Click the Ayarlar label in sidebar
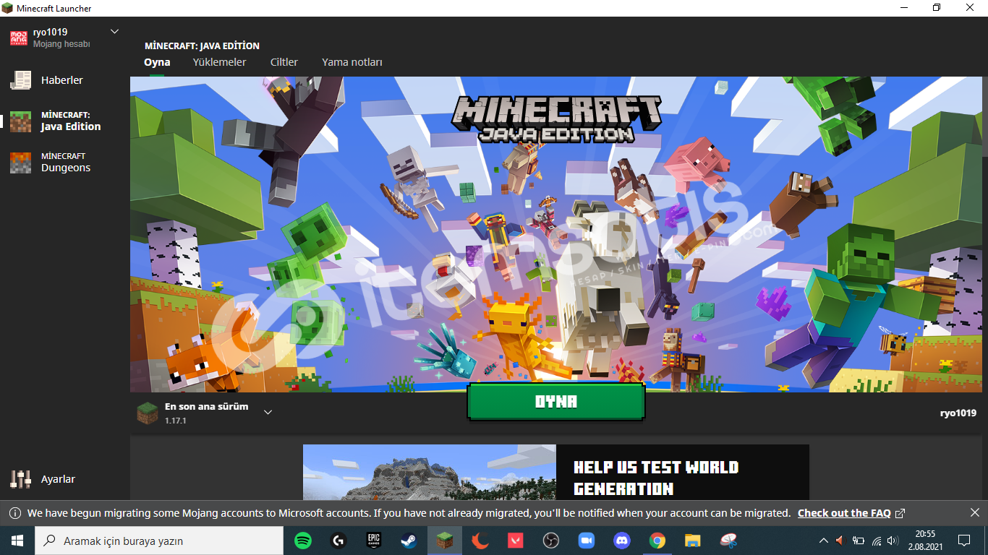This screenshot has height=555, width=988. point(58,479)
